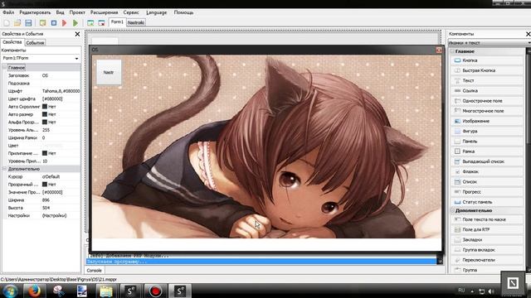The width and height of the screenshot is (531, 298).
Task: Open the Console tab
Action: [x=94, y=271]
